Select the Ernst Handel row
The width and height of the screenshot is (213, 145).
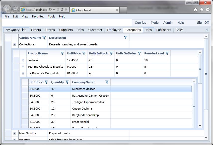pos(110,122)
